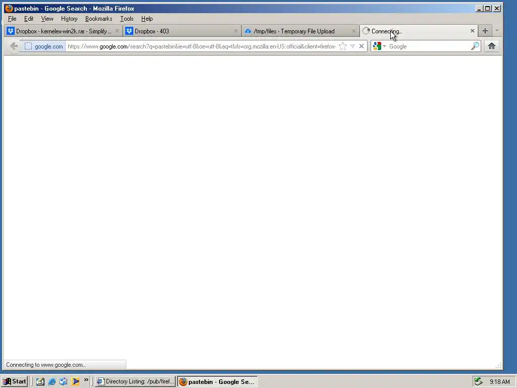This screenshot has height=388, width=517.
Task: Click pastebin Google Search taskbar button
Action: coord(217,381)
